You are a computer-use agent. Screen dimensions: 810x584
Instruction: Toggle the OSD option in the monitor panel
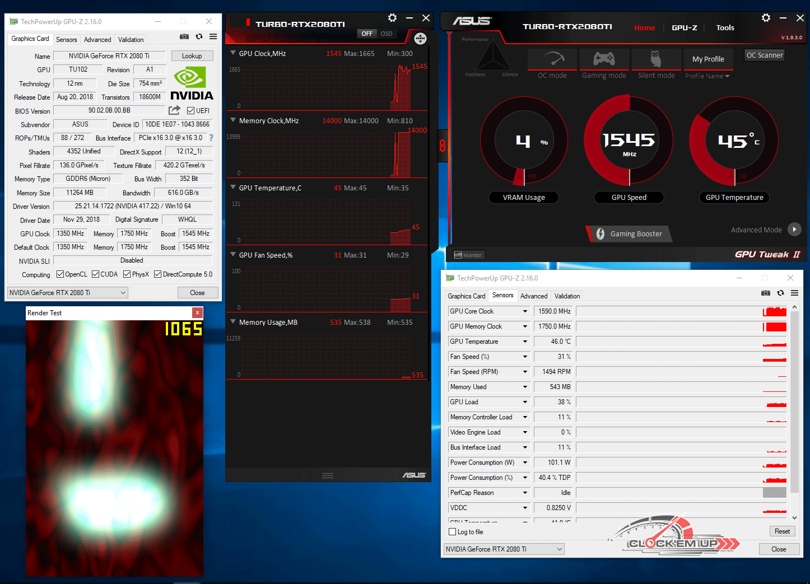point(387,34)
